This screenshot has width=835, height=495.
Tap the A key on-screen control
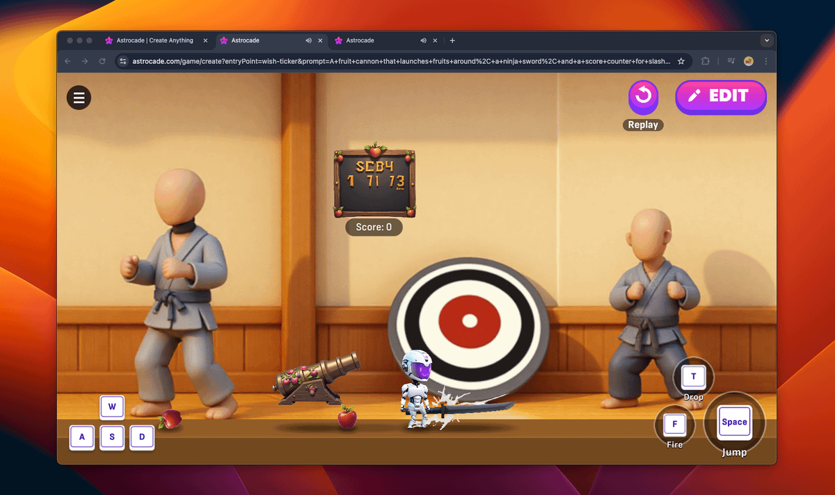pyautogui.click(x=82, y=437)
